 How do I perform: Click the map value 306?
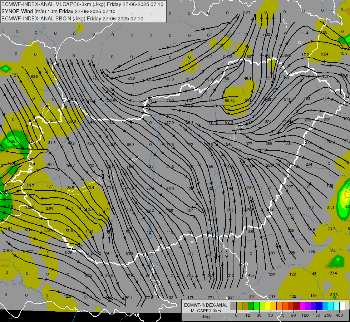tap(251, 231)
